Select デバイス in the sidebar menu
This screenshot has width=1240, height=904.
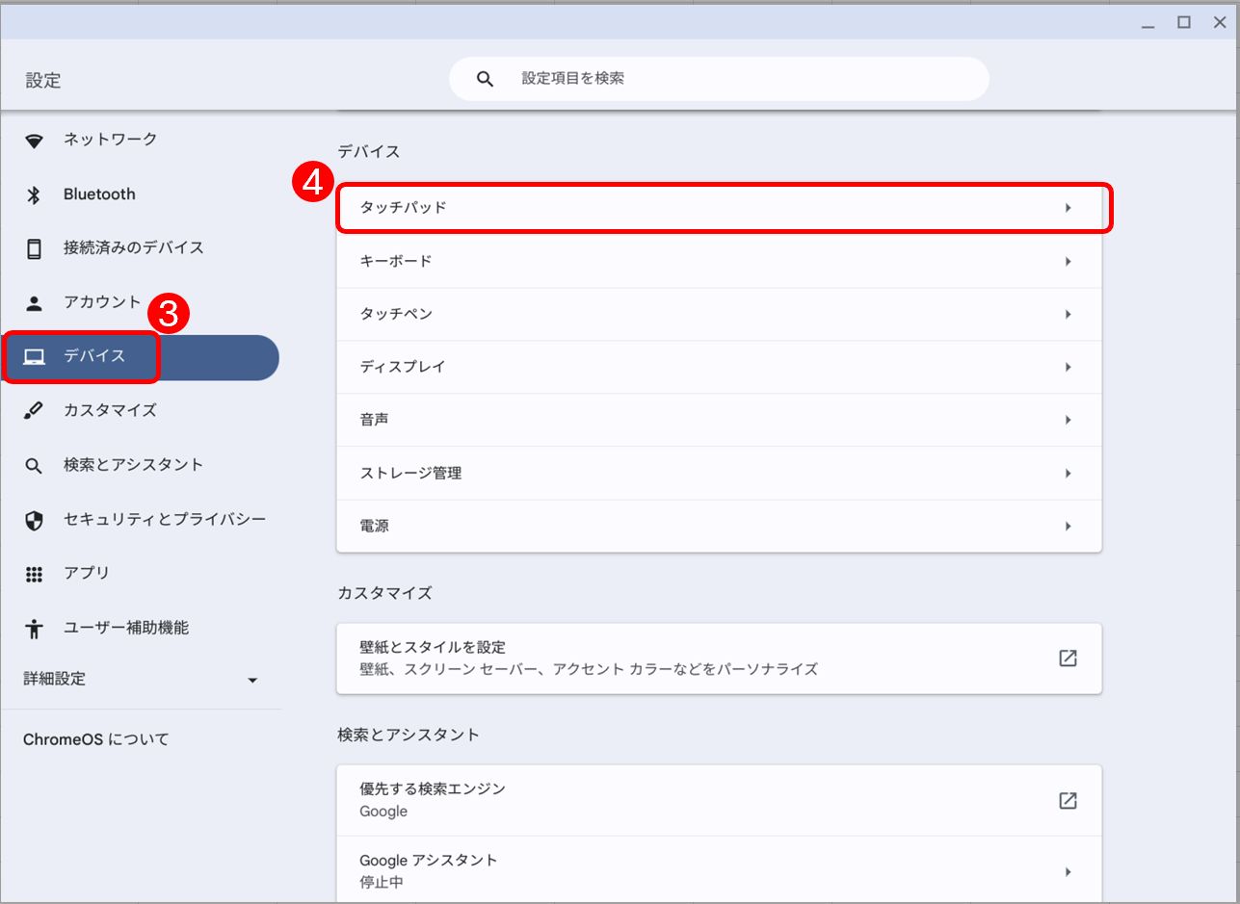94,357
